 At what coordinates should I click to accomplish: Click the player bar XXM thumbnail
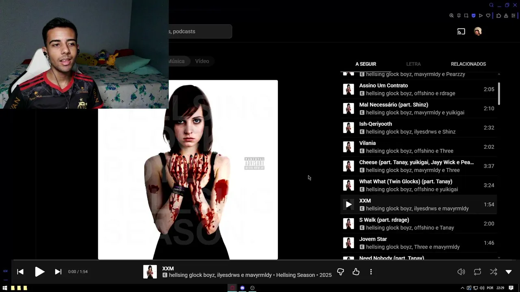tap(150, 272)
